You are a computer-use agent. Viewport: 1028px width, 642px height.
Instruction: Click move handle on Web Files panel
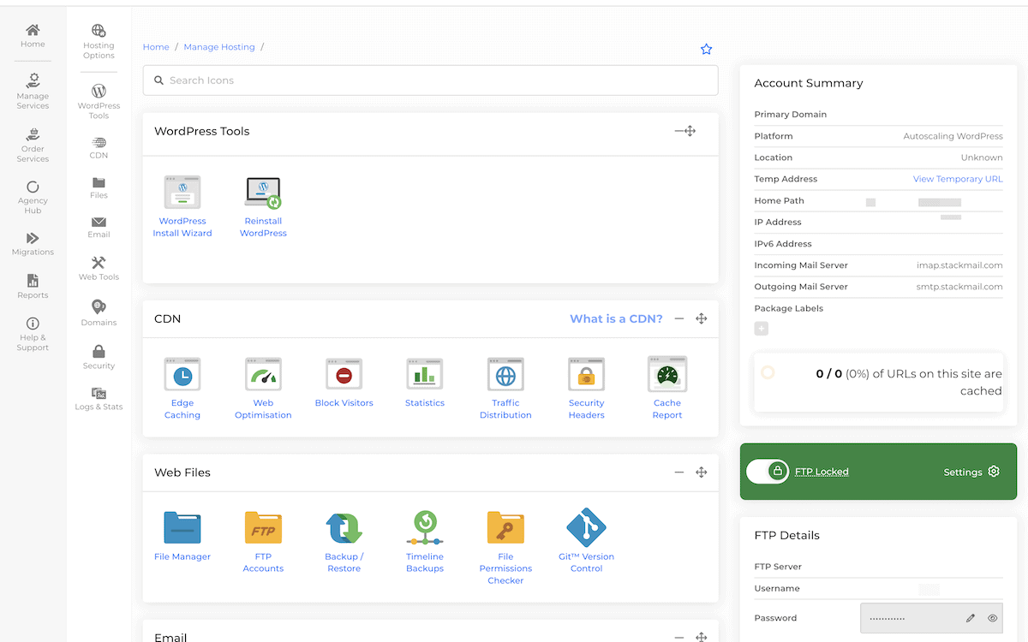(x=702, y=472)
